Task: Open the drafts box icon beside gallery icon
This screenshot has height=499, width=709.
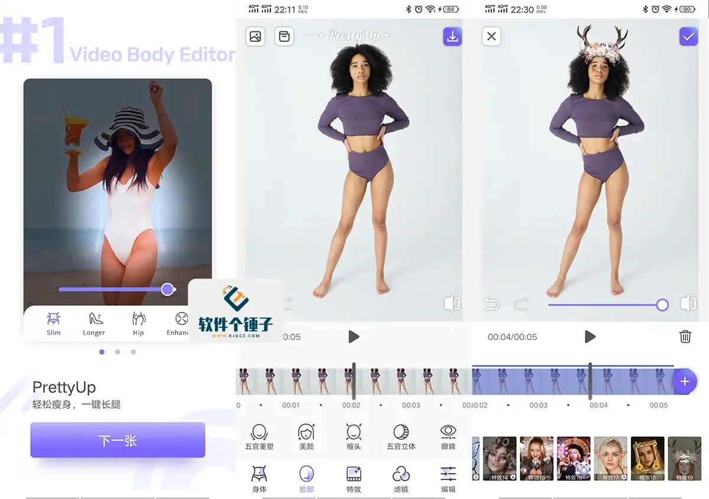Action: (x=284, y=37)
